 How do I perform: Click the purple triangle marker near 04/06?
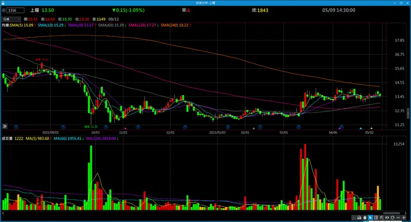[339, 128]
